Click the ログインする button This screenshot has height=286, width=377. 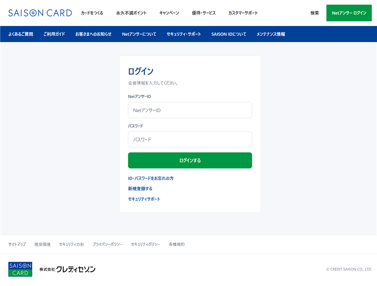tap(190, 160)
